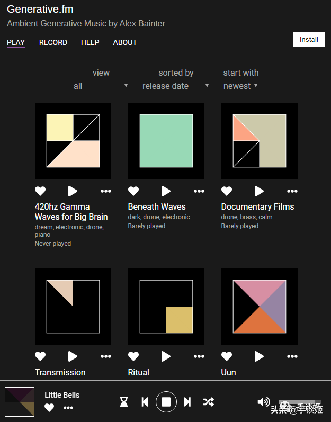Viewport: 331px width, 422px height.
Task: Favorite the Beneath Waves piece
Action: point(133,191)
